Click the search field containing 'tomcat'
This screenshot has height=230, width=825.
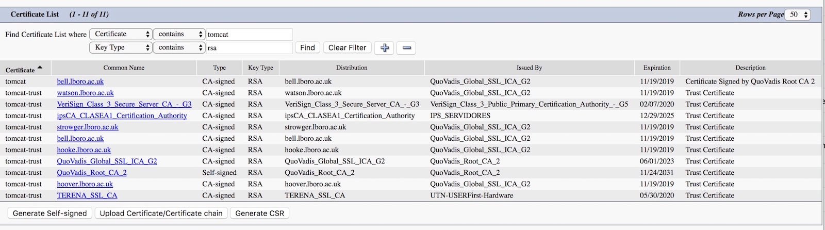pyautogui.click(x=249, y=35)
